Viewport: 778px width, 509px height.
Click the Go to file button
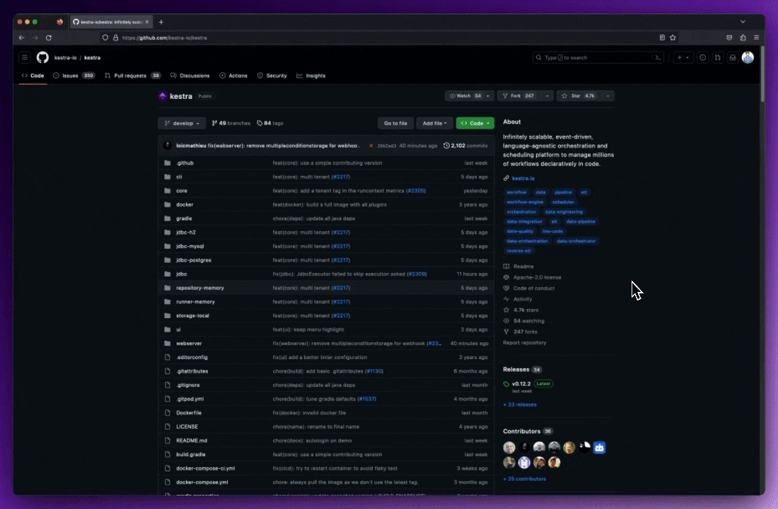[395, 123]
